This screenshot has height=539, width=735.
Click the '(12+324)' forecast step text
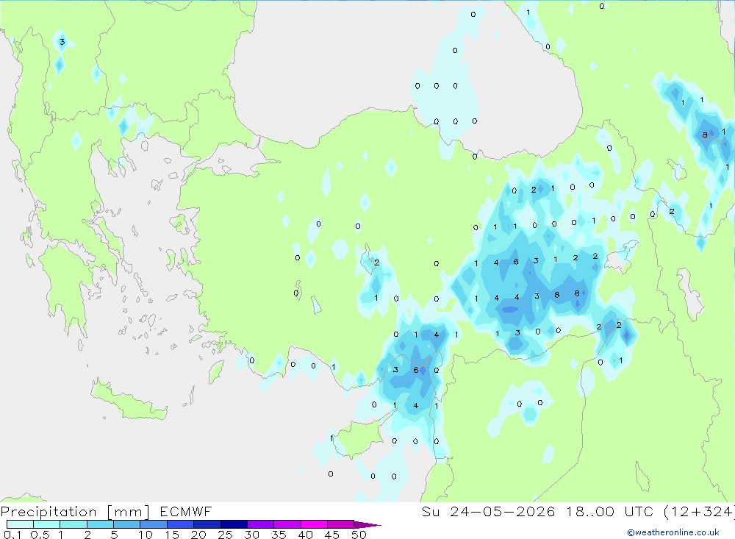(700, 512)
